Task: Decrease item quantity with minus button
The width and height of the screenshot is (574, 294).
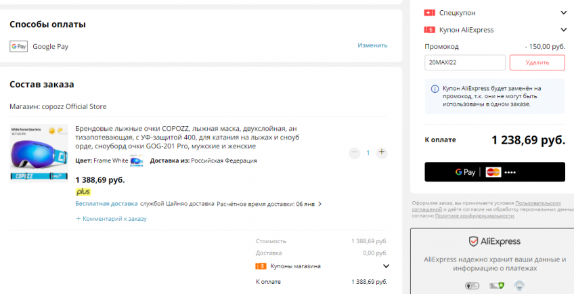Action: [x=354, y=152]
